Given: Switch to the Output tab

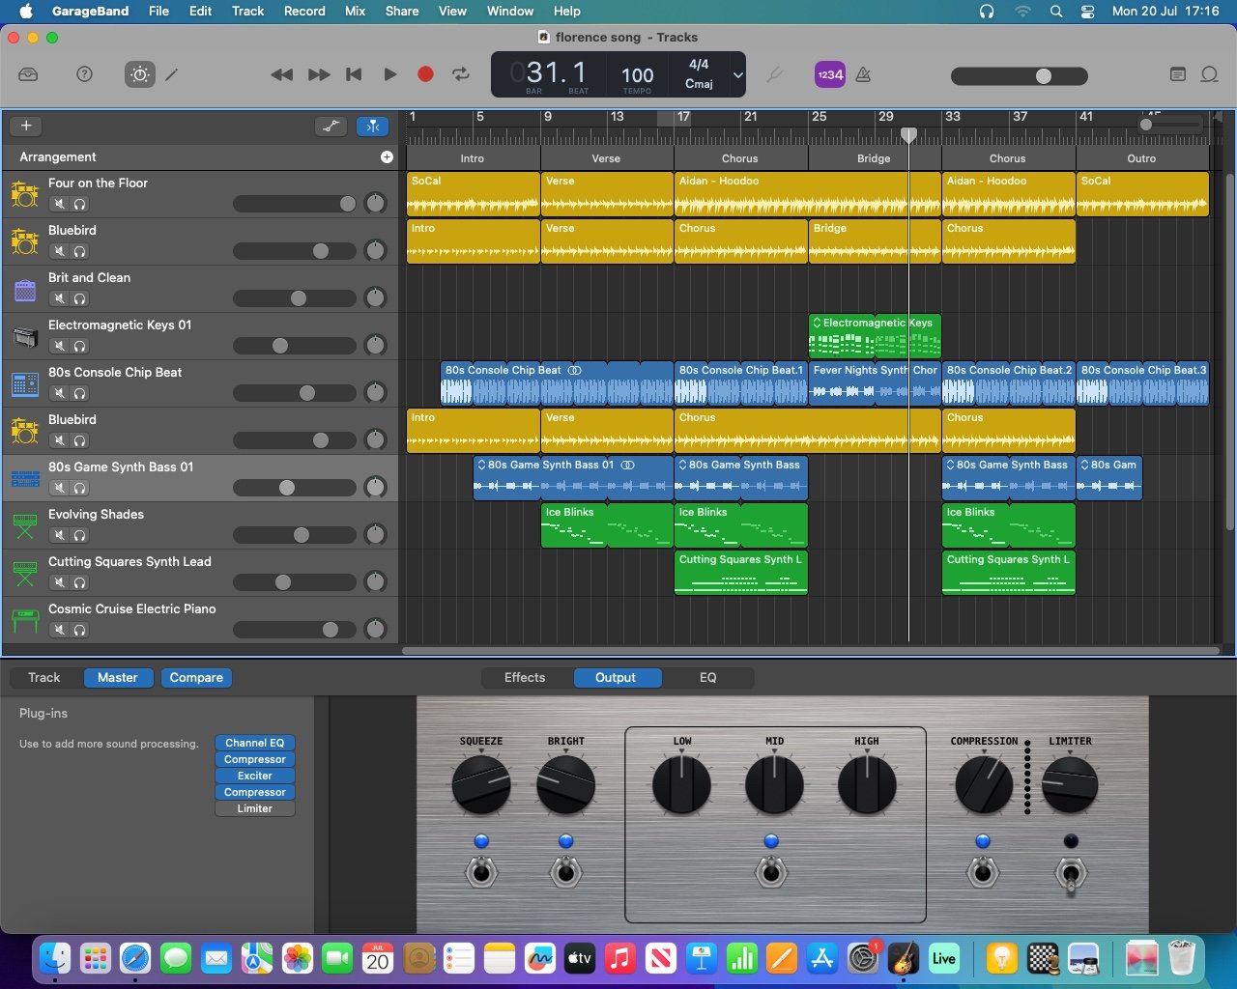Looking at the screenshot, I should click(x=616, y=677).
